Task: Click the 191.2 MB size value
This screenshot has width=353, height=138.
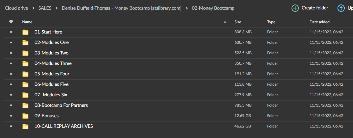Action: pyautogui.click(x=243, y=74)
